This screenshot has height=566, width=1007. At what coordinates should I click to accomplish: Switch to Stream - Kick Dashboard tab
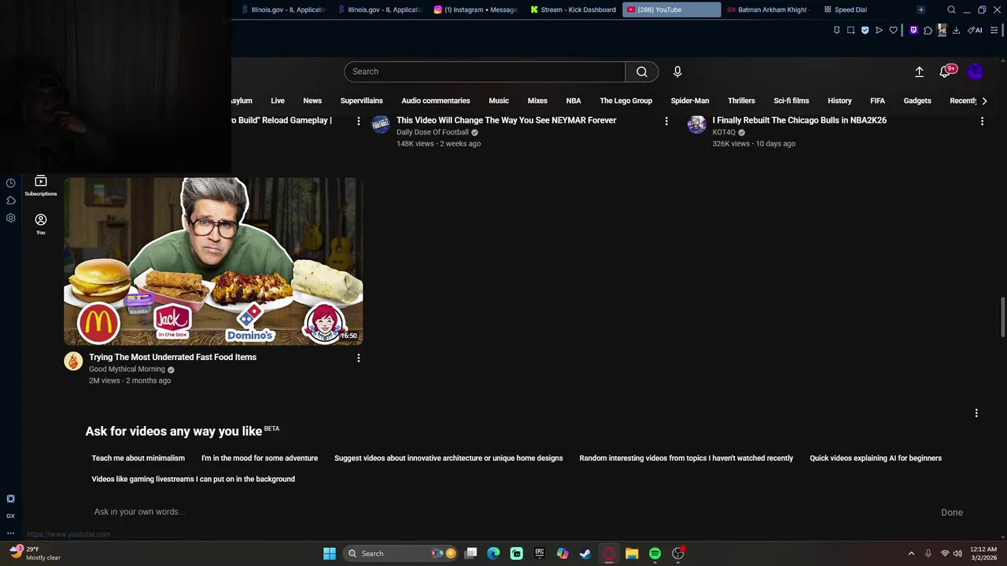[573, 9]
